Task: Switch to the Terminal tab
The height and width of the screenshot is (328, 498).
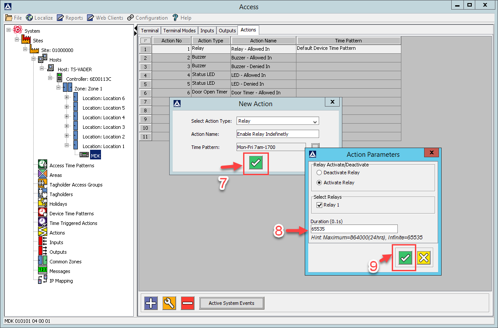Action: (150, 31)
